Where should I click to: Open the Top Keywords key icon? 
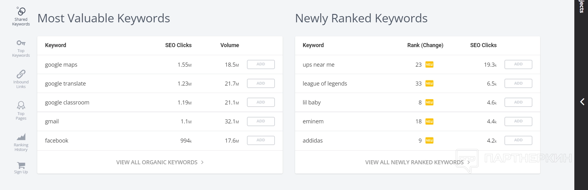coord(21,43)
